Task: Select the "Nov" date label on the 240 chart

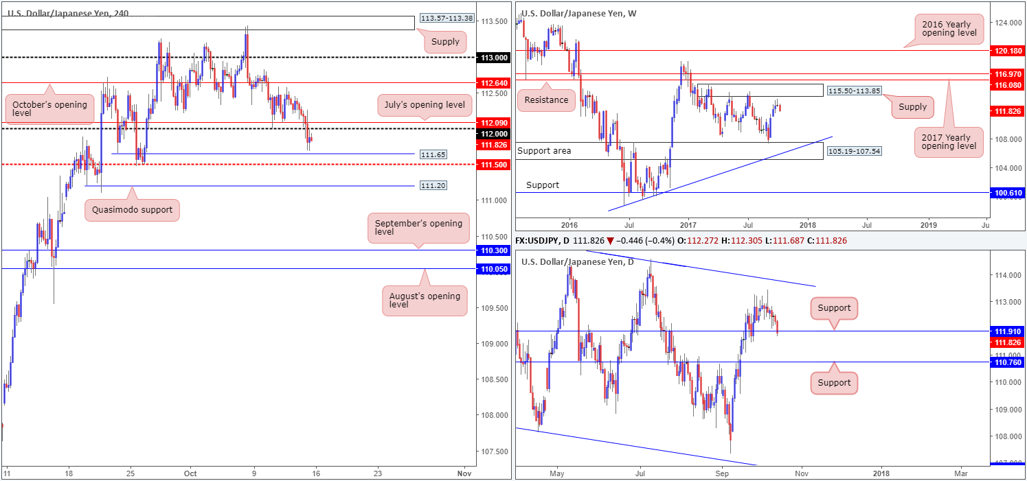Action: 464,473
